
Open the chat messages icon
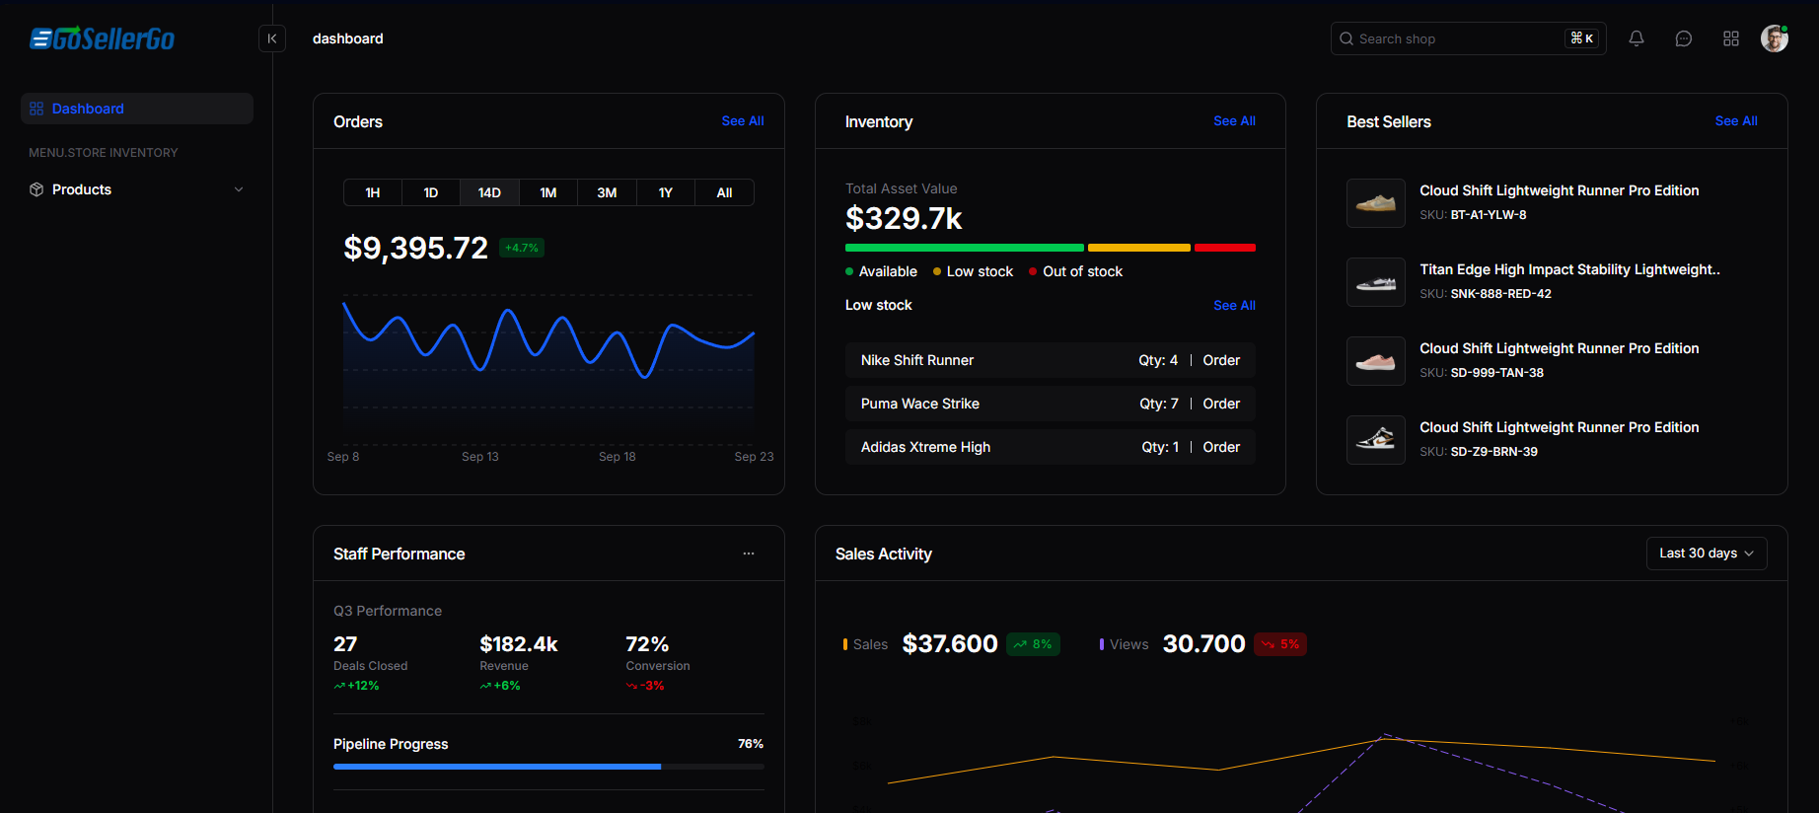(1684, 38)
